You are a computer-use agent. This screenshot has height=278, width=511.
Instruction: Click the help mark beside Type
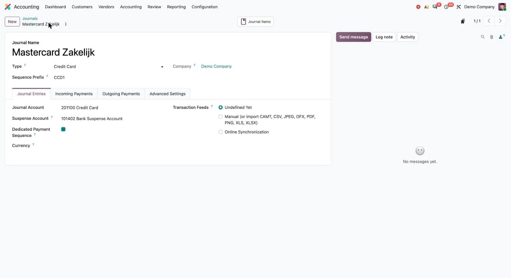pos(25,65)
